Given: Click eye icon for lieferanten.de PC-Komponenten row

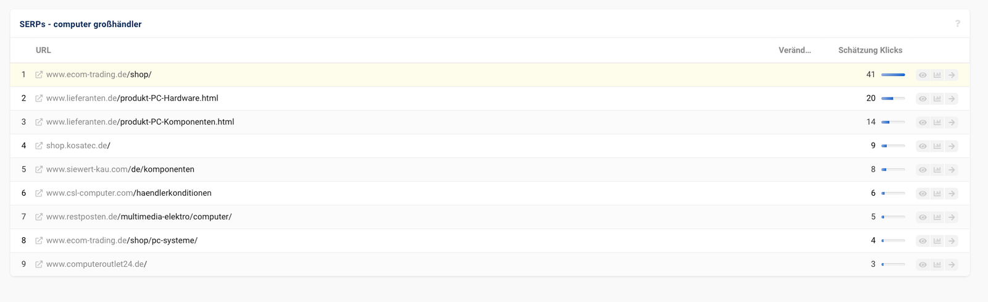Looking at the screenshot, I should pos(923,122).
